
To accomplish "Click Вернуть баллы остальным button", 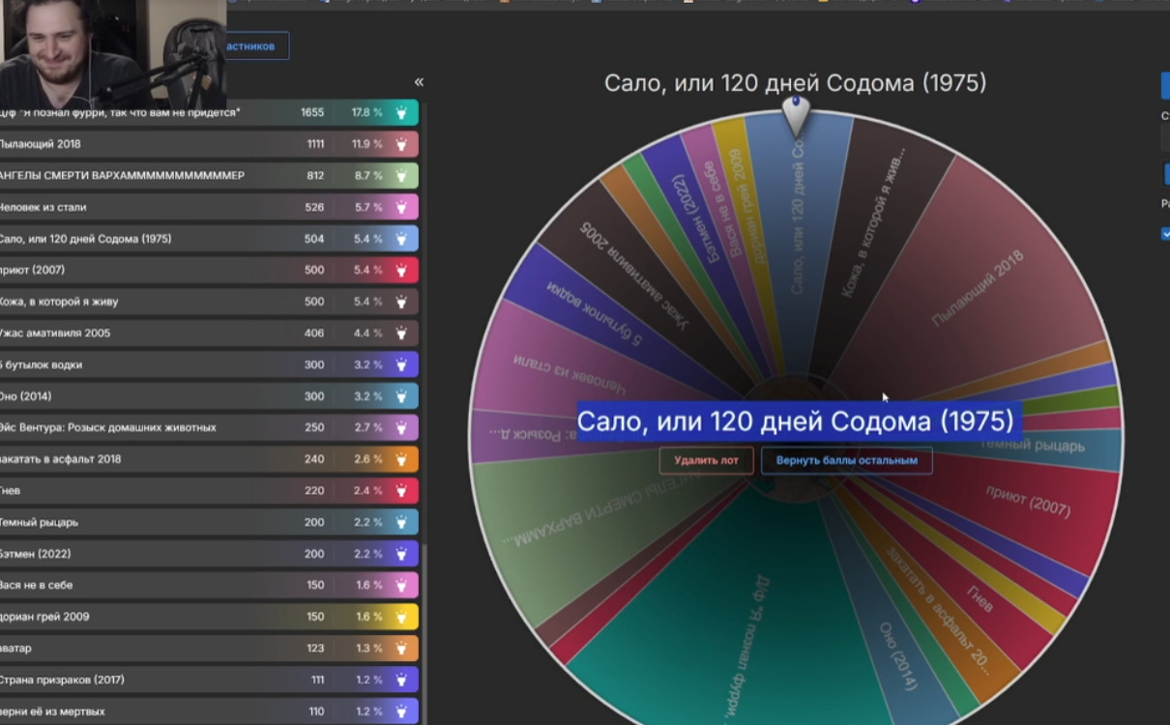I will [847, 460].
